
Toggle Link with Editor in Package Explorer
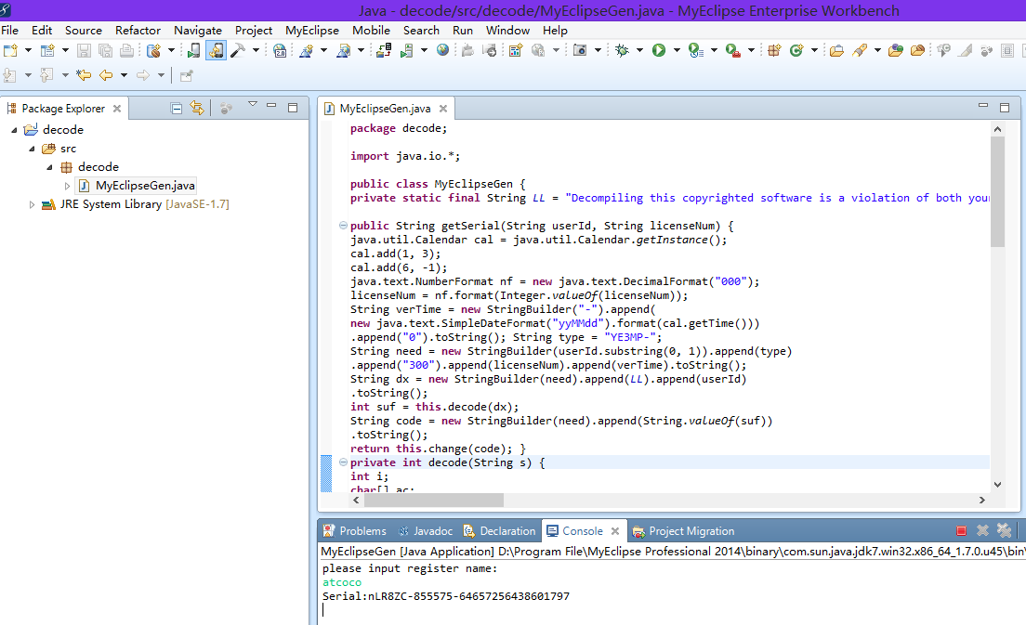point(197,108)
